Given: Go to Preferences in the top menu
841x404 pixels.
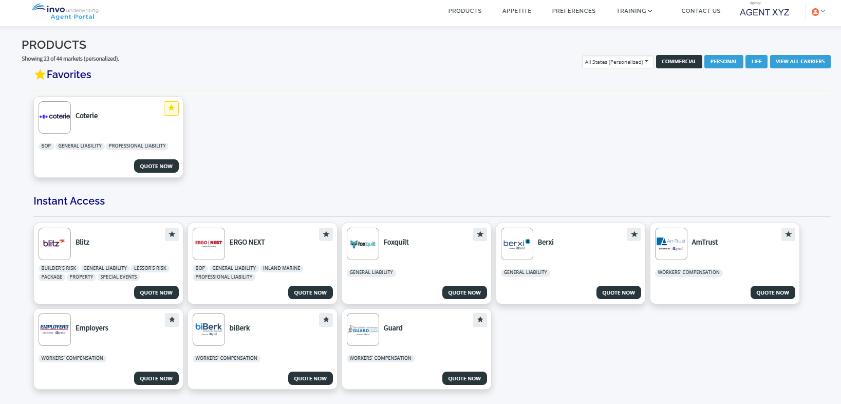Looking at the screenshot, I should pyautogui.click(x=574, y=11).
